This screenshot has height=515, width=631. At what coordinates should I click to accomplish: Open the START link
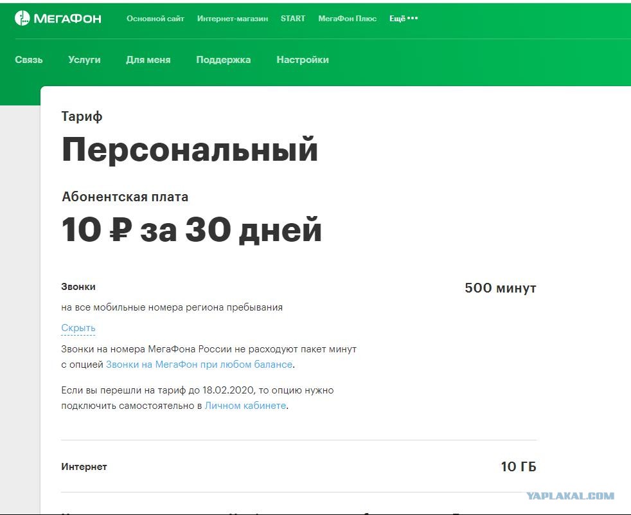293,19
